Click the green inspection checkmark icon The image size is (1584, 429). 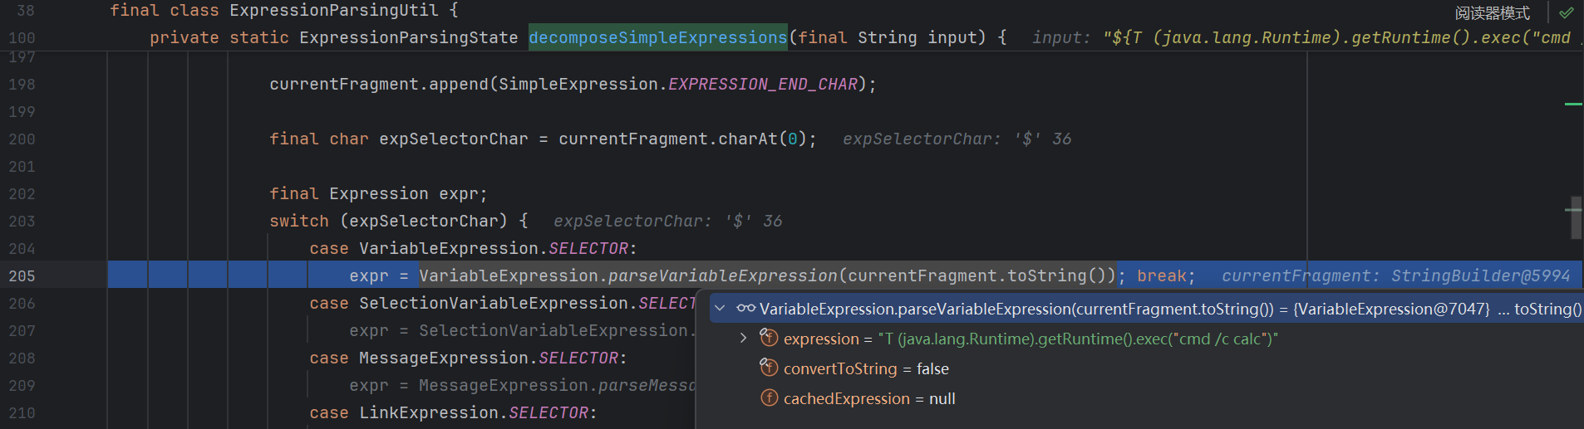(x=1567, y=12)
